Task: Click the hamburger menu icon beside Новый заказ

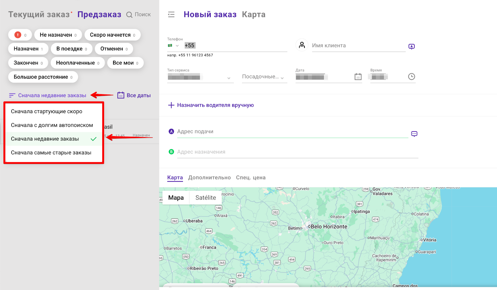Action: tap(171, 15)
